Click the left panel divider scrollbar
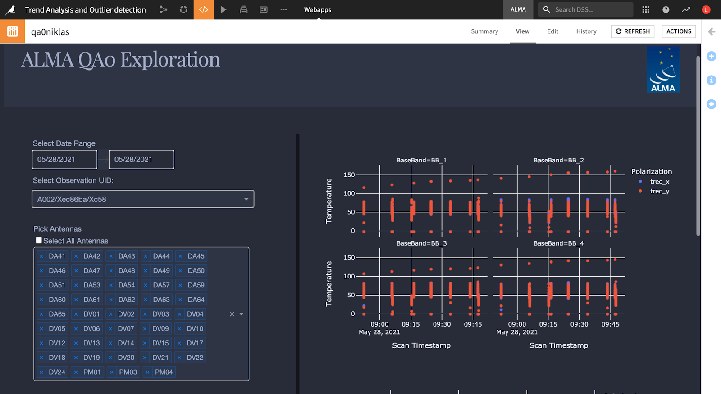Viewport: 721px width, 394px height. (297, 264)
